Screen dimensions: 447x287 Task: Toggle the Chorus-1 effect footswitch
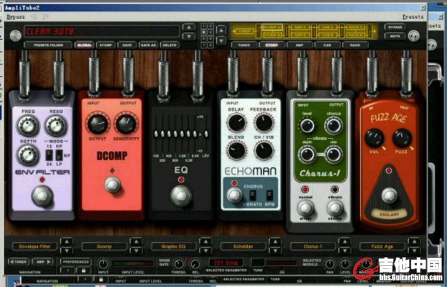click(x=306, y=209)
